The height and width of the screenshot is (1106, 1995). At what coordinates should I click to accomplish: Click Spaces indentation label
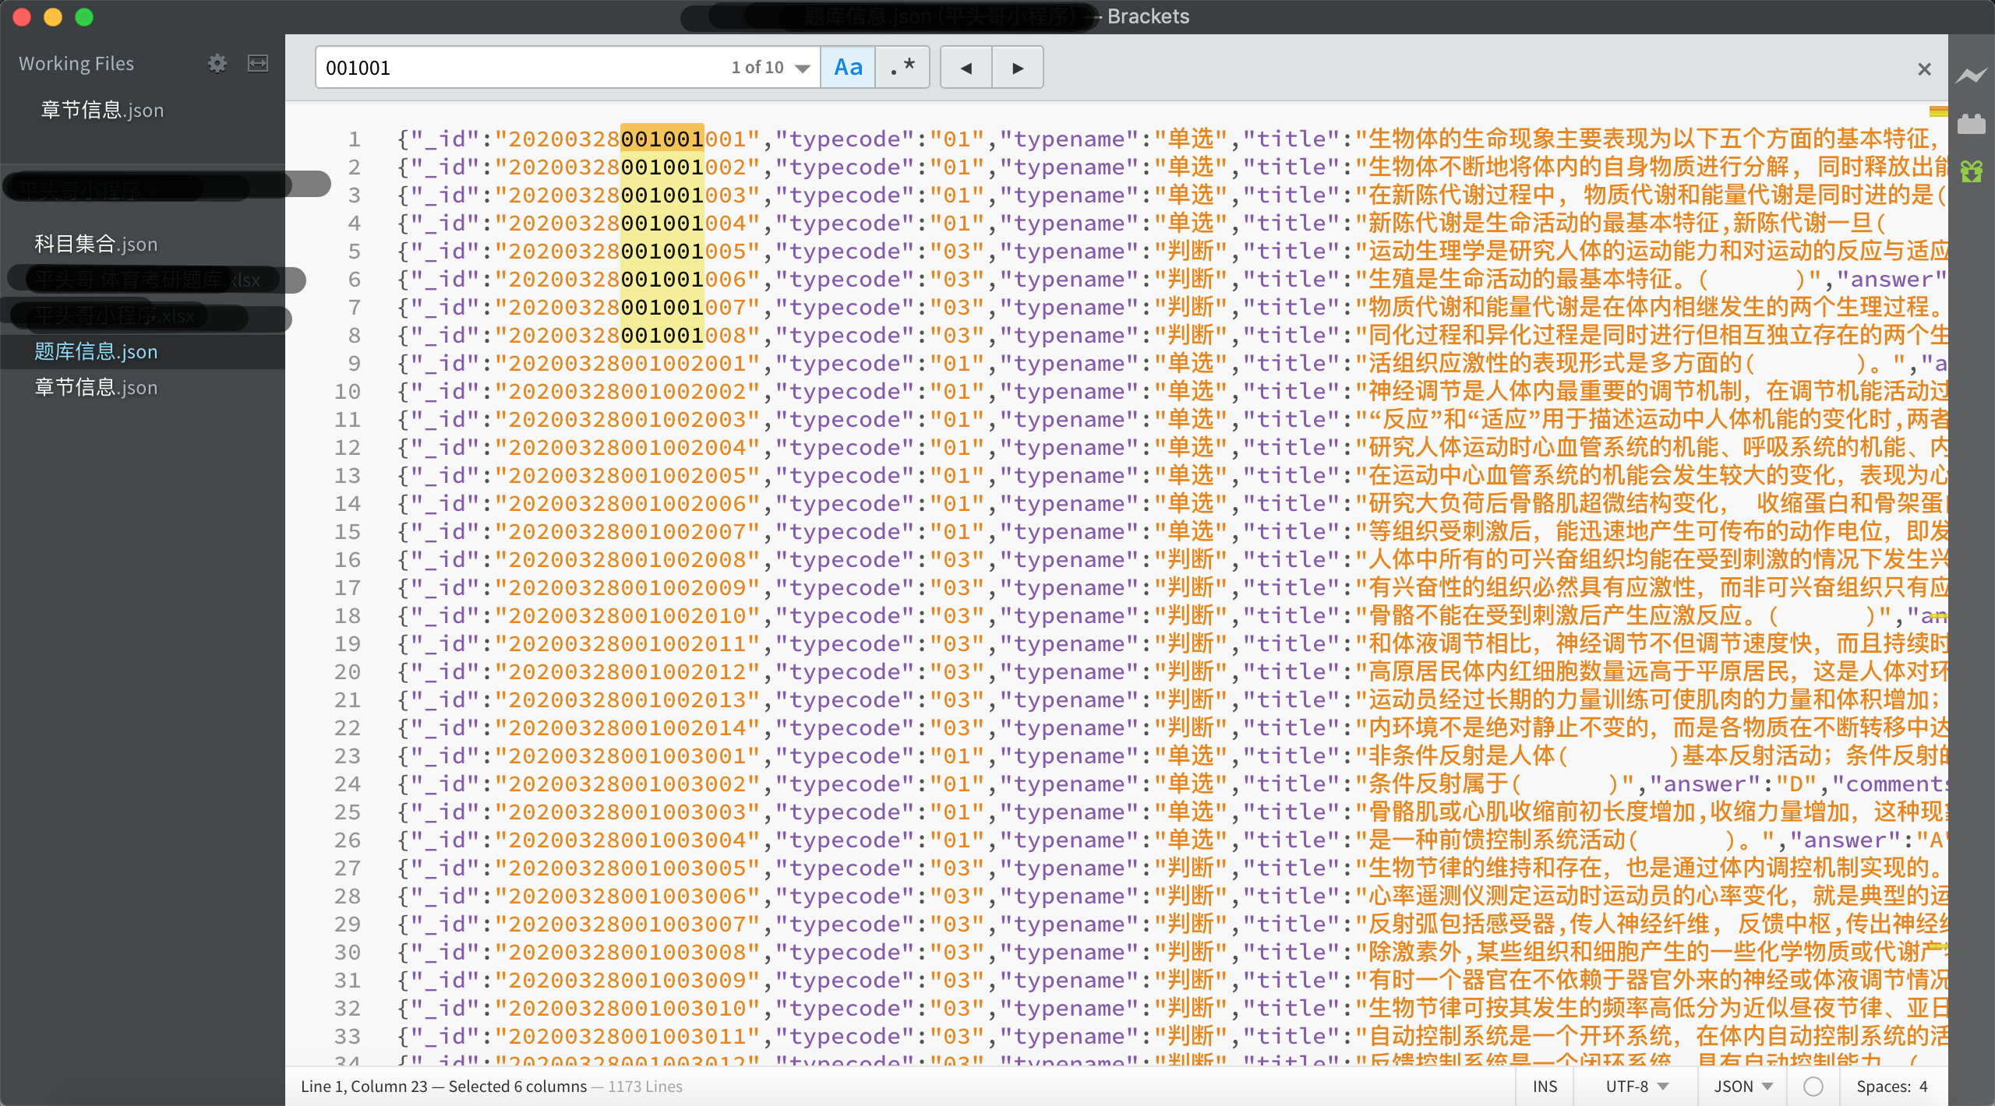[x=1883, y=1087]
